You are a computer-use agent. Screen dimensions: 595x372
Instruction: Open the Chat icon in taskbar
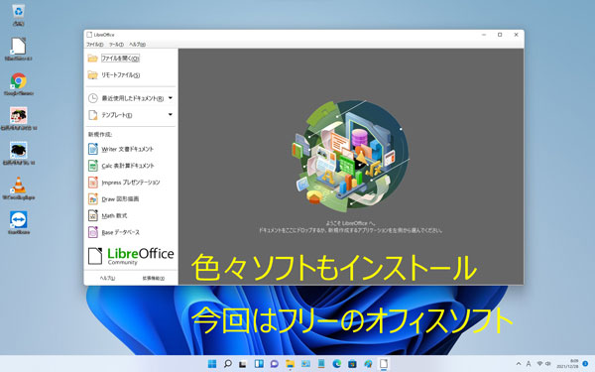click(x=275, y=364)
